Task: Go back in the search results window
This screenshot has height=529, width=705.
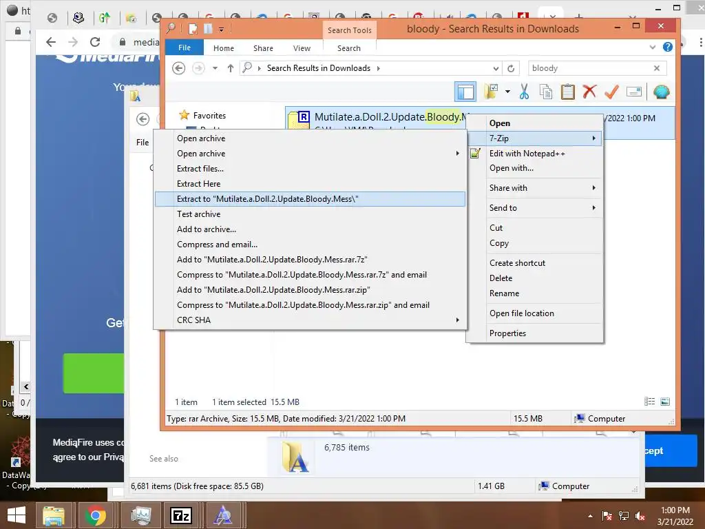Action: click(179, 68)
